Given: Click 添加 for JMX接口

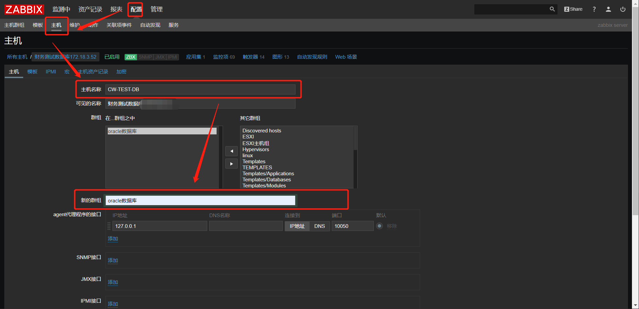Looking at the screenshot, I should (x=113, y=282).
